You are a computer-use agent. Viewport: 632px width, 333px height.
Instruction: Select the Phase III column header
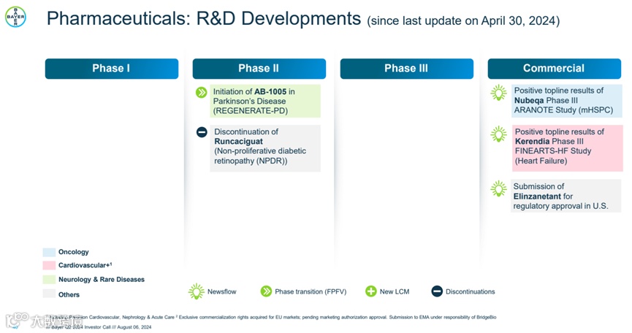(407, 69)
